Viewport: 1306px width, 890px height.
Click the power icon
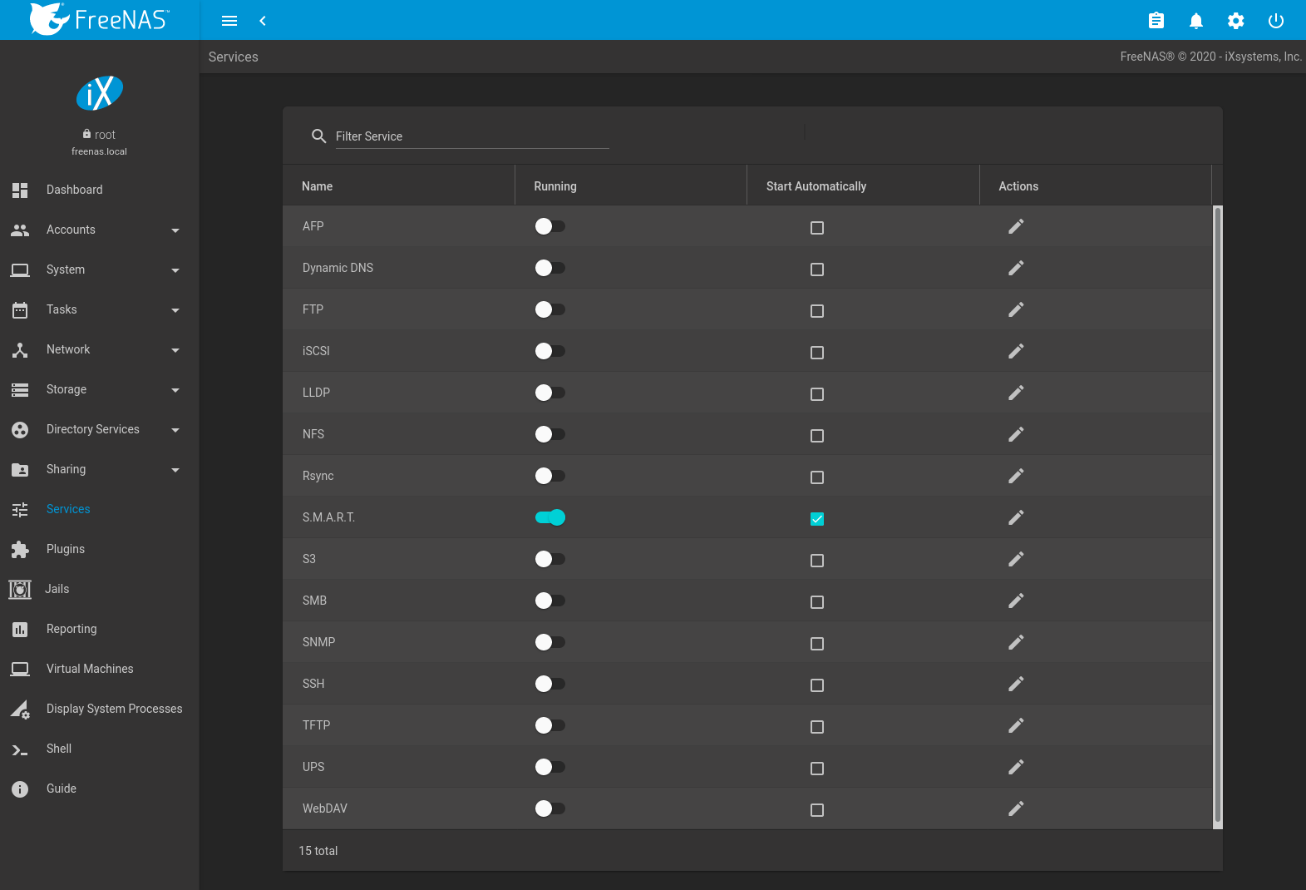pos(1275,21)
